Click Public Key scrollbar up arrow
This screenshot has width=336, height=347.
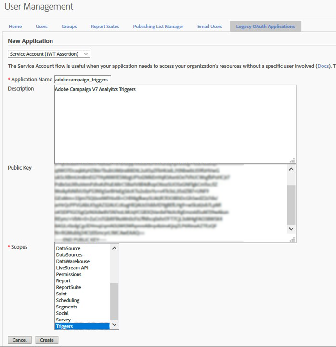[x=291, y=169]
